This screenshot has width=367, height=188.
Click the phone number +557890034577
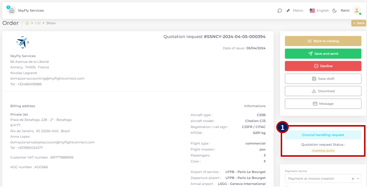coord(30,148)
